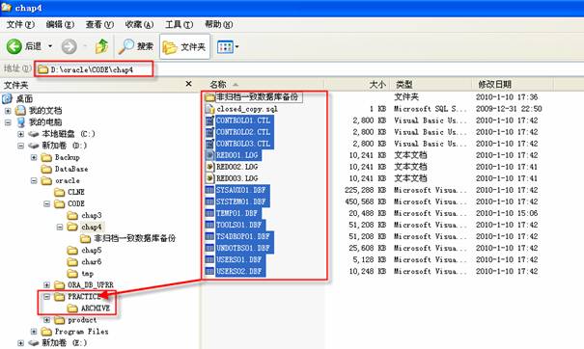Collapse 新加卷 (D:) tree node
584x349 pixels.
click(20, 146)
